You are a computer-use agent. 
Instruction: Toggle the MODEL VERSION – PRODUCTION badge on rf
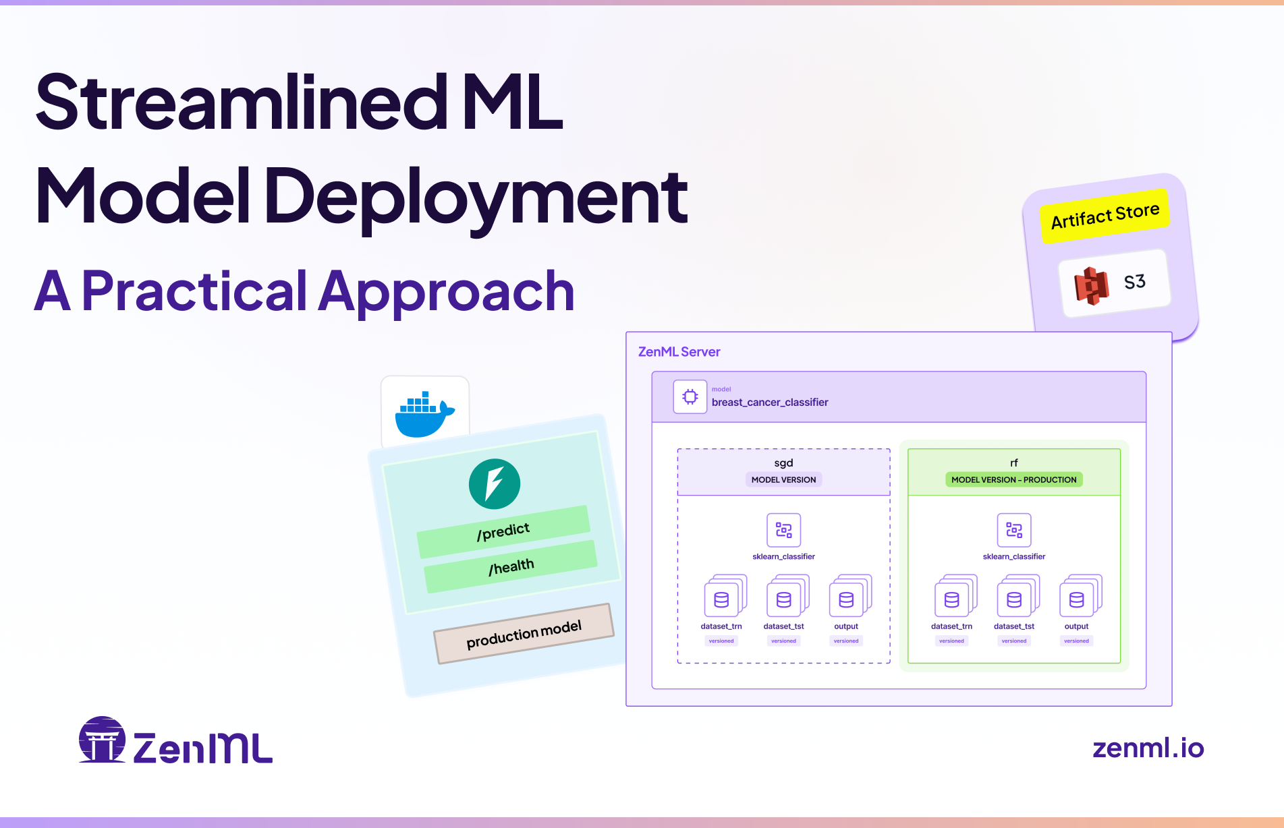pyautogui.click(x=1014, y=479)
